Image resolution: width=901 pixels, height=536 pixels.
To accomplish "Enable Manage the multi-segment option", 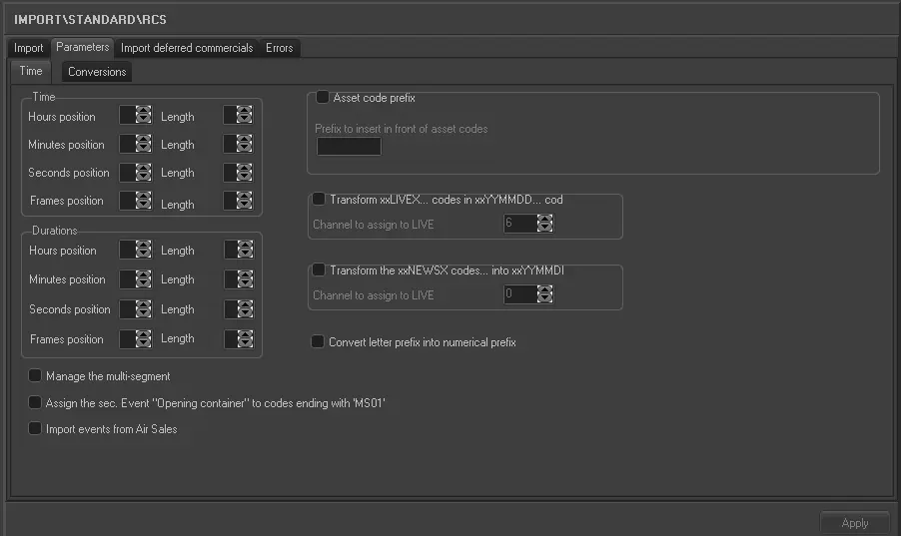I will click(x=36, y=376).
